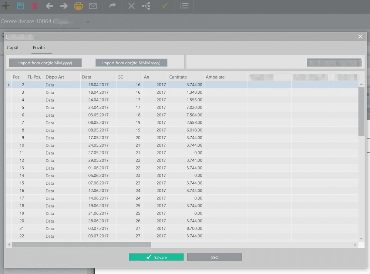Sort by the TL-Pos. column header
The width and height of the screenshot is (370, 274).
click(35, 77)
